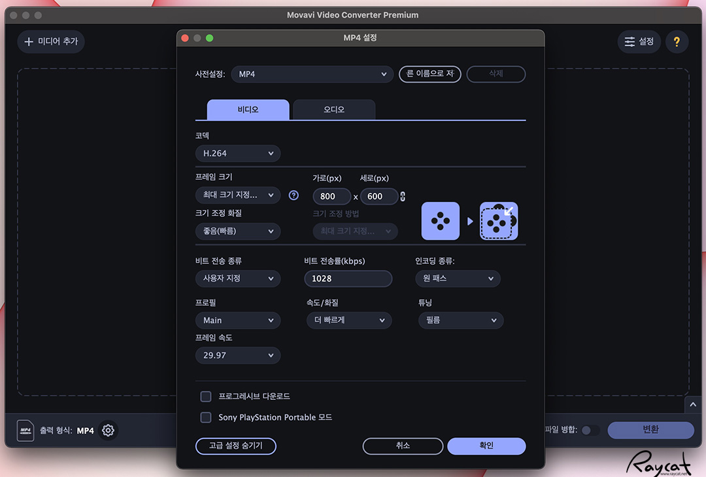The height and width of the screenshot is (477, 706).
Task: Switch to the 비디오 tab
Action: [248, 110]
